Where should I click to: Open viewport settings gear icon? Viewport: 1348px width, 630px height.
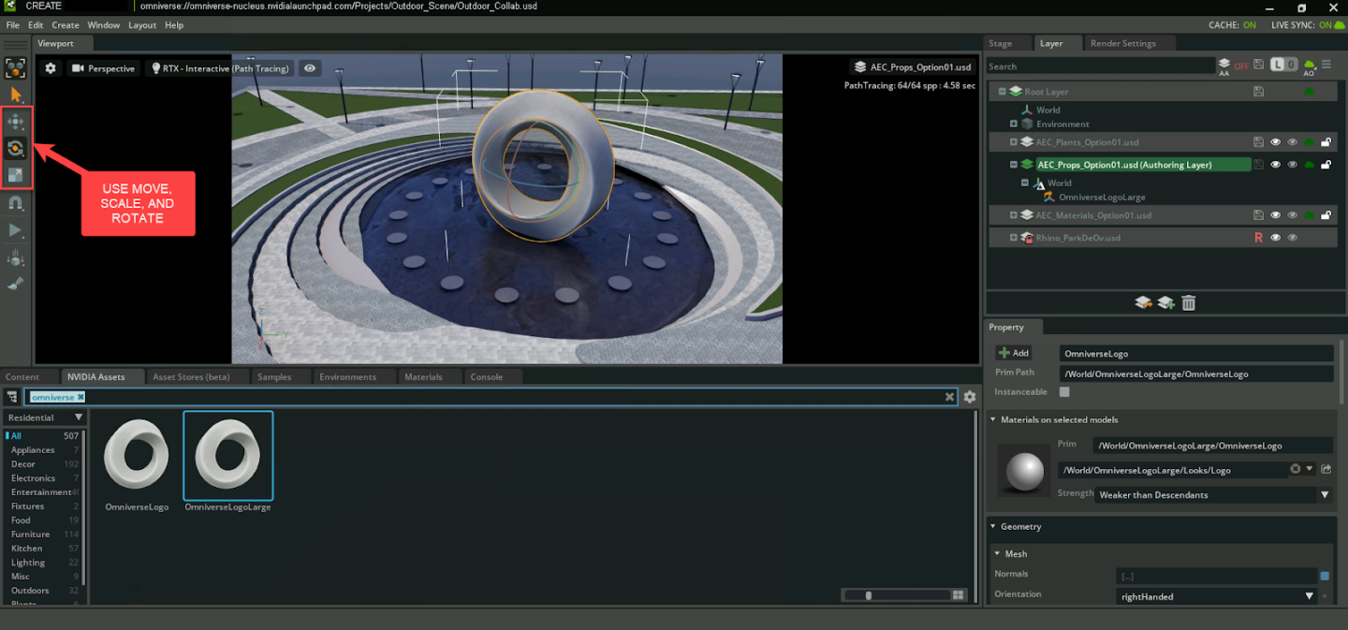tap(51, 68)
